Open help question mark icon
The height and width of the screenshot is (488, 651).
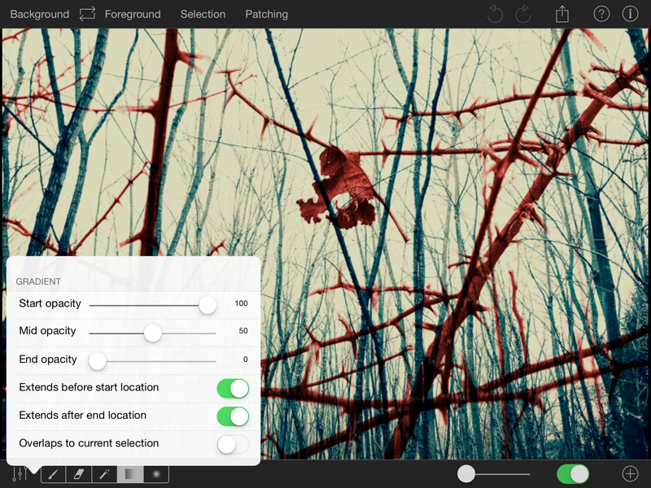tap(601, 14)
